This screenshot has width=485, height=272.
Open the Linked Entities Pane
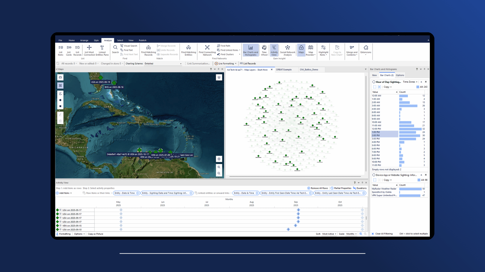tap(102, 50)
